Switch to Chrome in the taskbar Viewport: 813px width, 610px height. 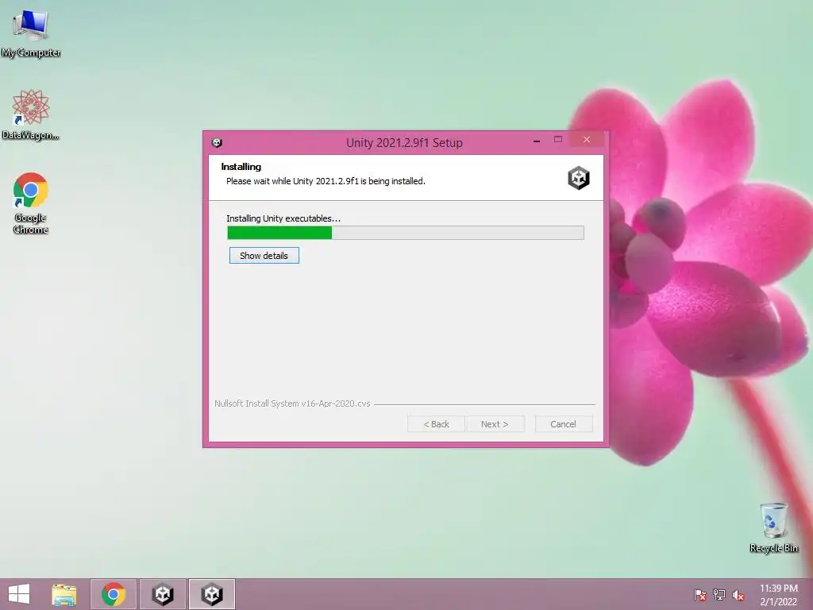[114, 594]
